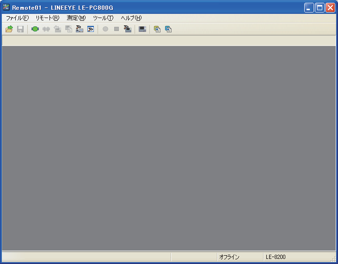Click the dark analyzer screen icon
The height and width of the screenshot is (264, 338).
pos(142,29)
